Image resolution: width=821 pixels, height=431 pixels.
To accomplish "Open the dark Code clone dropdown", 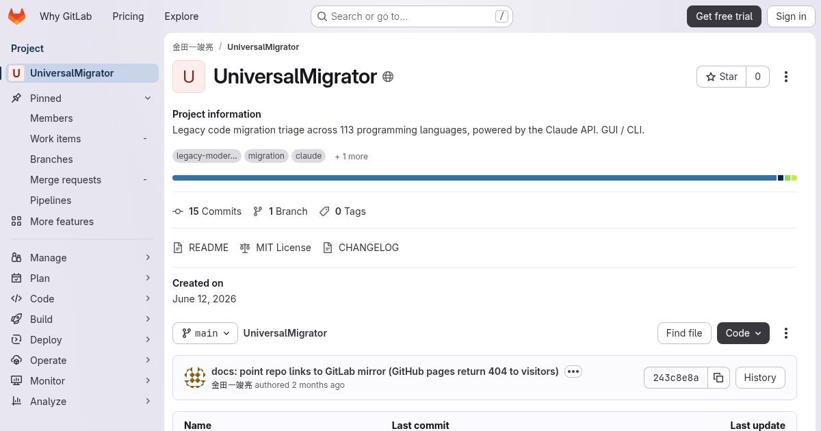I will pos(743,333).
